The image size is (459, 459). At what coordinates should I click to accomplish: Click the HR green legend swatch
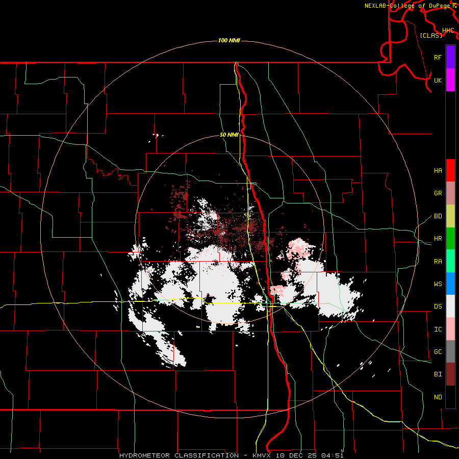pos(450,238)
